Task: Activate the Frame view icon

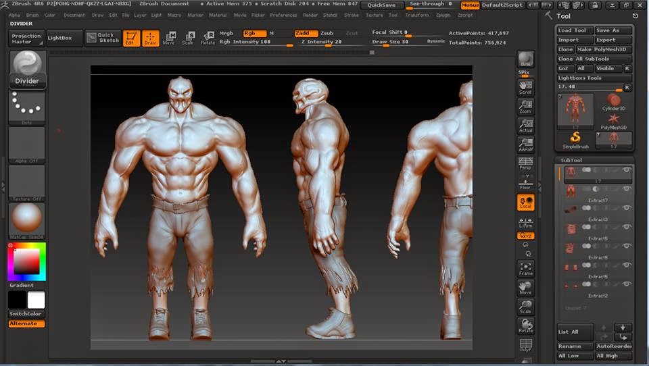Action: click(x=526, y=269)
